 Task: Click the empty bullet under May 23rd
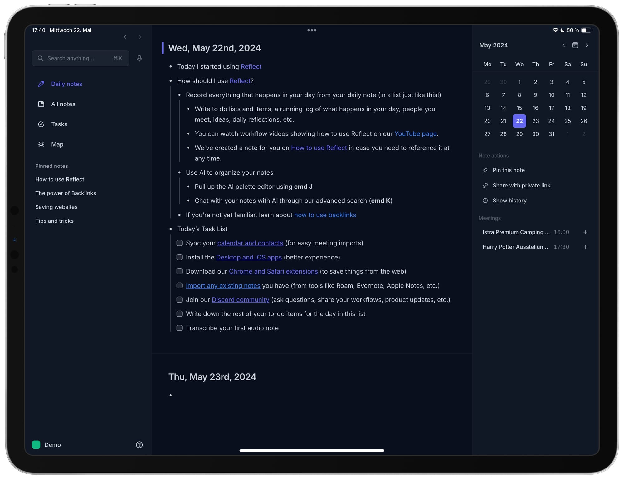click(x=171, y=395)
